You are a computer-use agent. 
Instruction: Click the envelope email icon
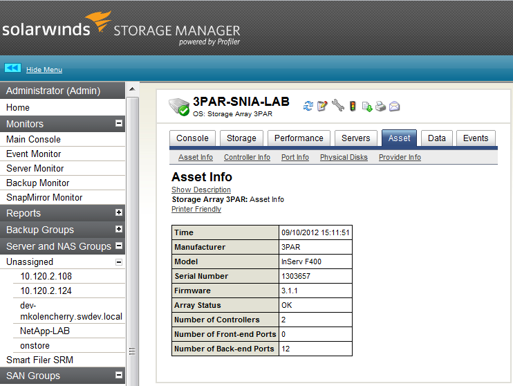394,107
